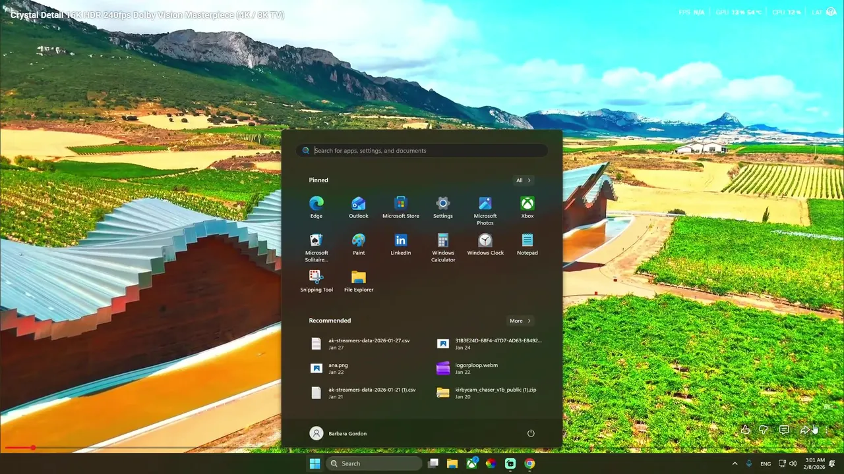Open Barbara Gordon user account menu
This screenshot has height=474, width=844.
click(338, 433)
